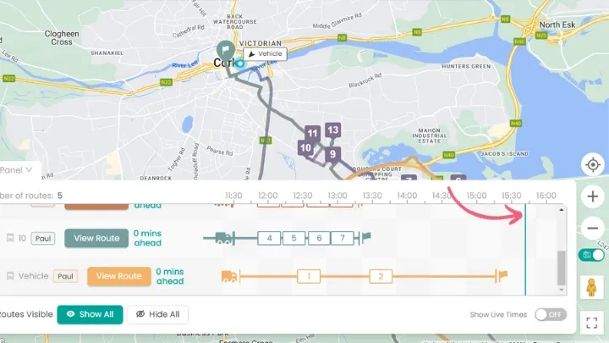Show All routes with eye button
Image resolution: width=609 pixels, height=343 pixels.
[x=90, y=314]
